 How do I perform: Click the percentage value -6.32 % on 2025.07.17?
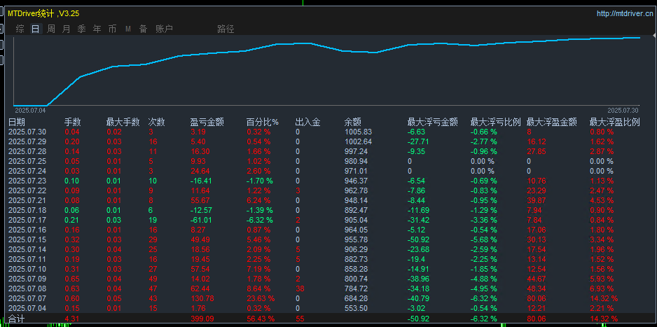click(259, 221)
